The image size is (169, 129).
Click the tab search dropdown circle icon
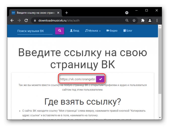pos(127,13)
